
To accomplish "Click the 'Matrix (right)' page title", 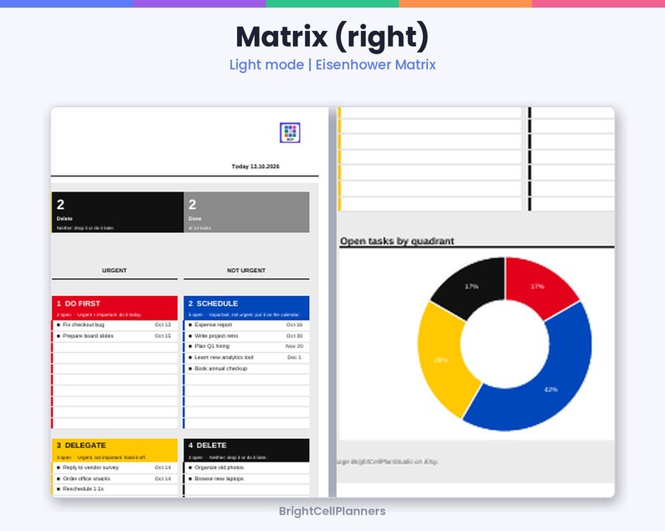I will pos(332,37).
